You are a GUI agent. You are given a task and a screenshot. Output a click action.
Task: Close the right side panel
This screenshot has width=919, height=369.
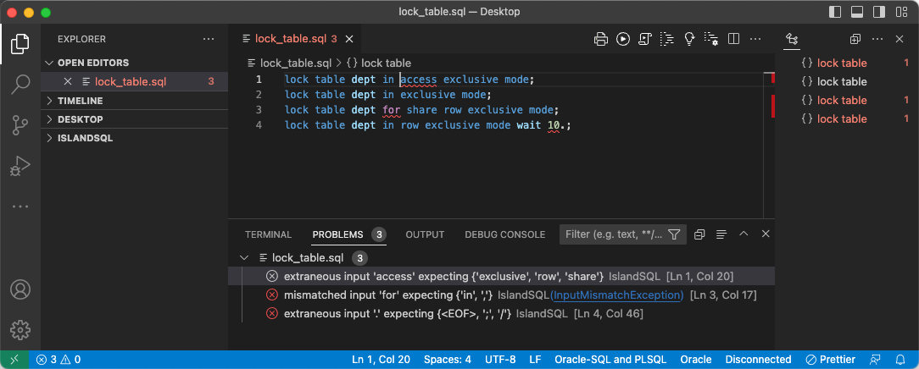tap(900, 39)
